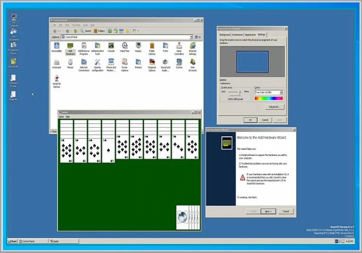Open the Fonts folder icon
The image size is (362, 253).
[x=166, y=47]
